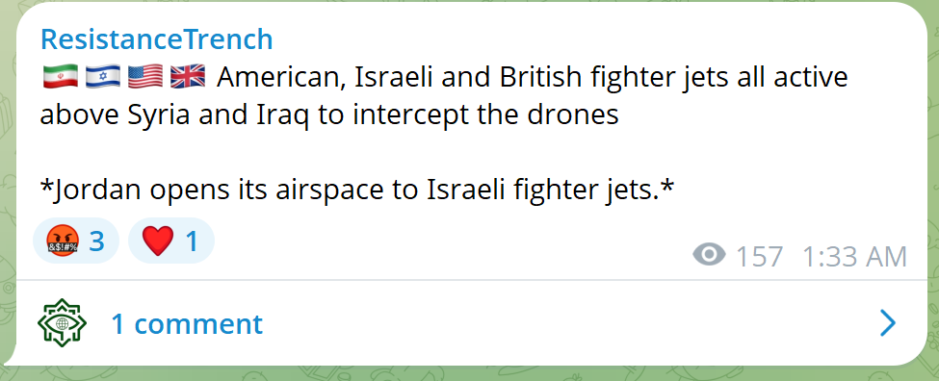The height and width of the screenshot is (381, 939).
Task: Open the 1 comment link
Action: click(187, 323)
